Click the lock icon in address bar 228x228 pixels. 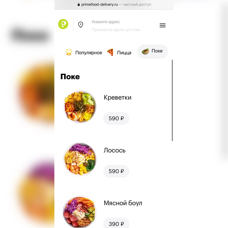click(79, 5)
